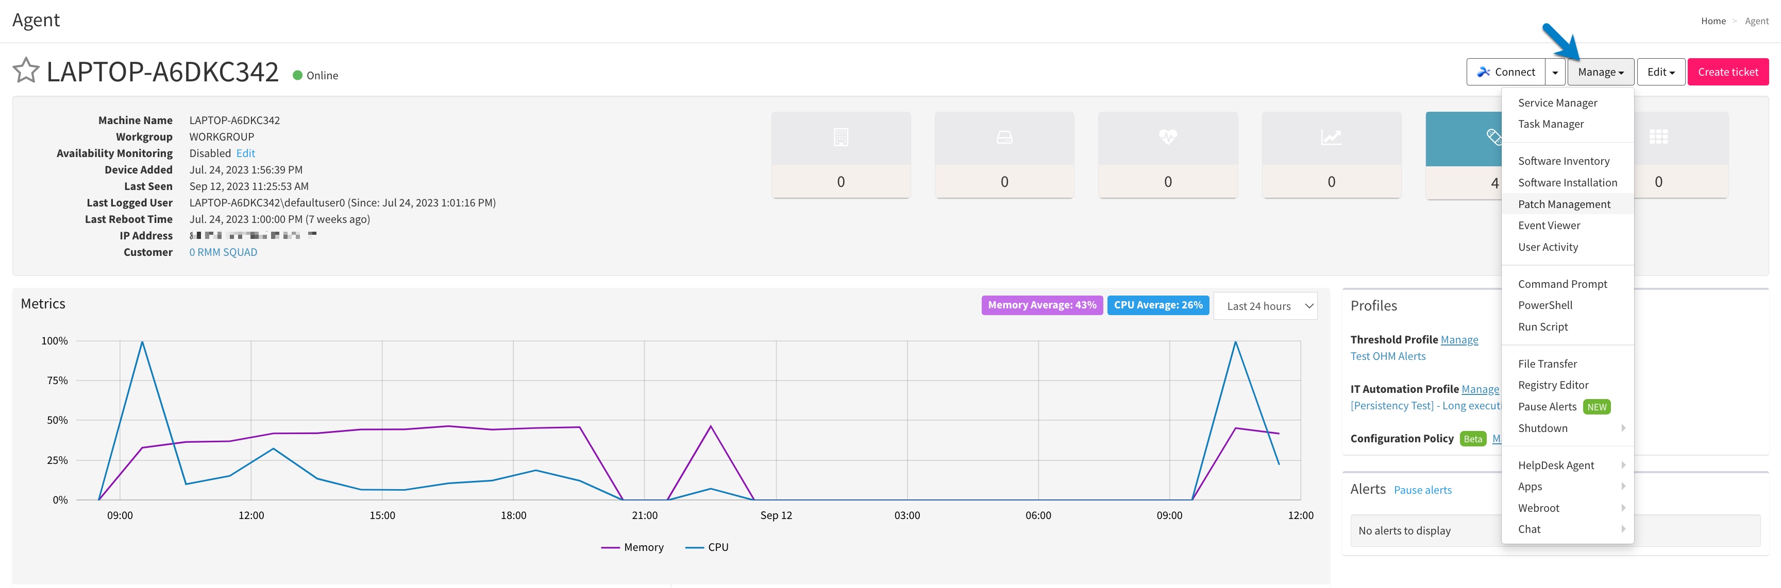1781x588 pixels.
Task: Open the Edit dropdown button
Action: click(1660, 72)
